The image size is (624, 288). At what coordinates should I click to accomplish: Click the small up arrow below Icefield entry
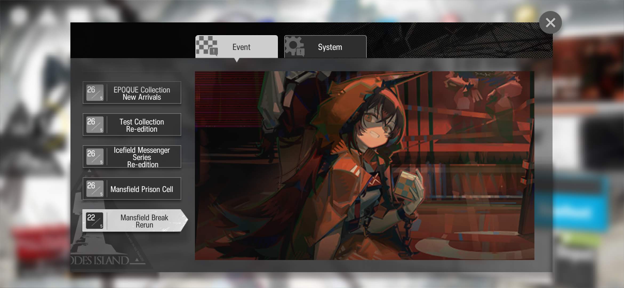click(x=90, y=170)
